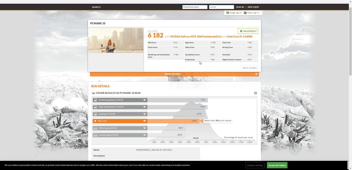The image size is (352, 170).
Task: Click the Steam sign in icon
Action: pyautogui.click(x=245, y=13)
